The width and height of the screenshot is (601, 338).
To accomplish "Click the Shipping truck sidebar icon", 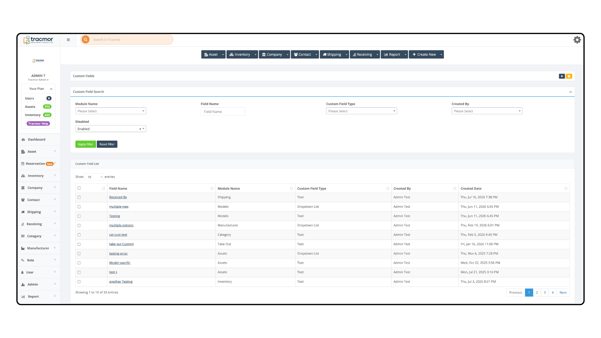I will pyautogui.click(x=23, y=212).
